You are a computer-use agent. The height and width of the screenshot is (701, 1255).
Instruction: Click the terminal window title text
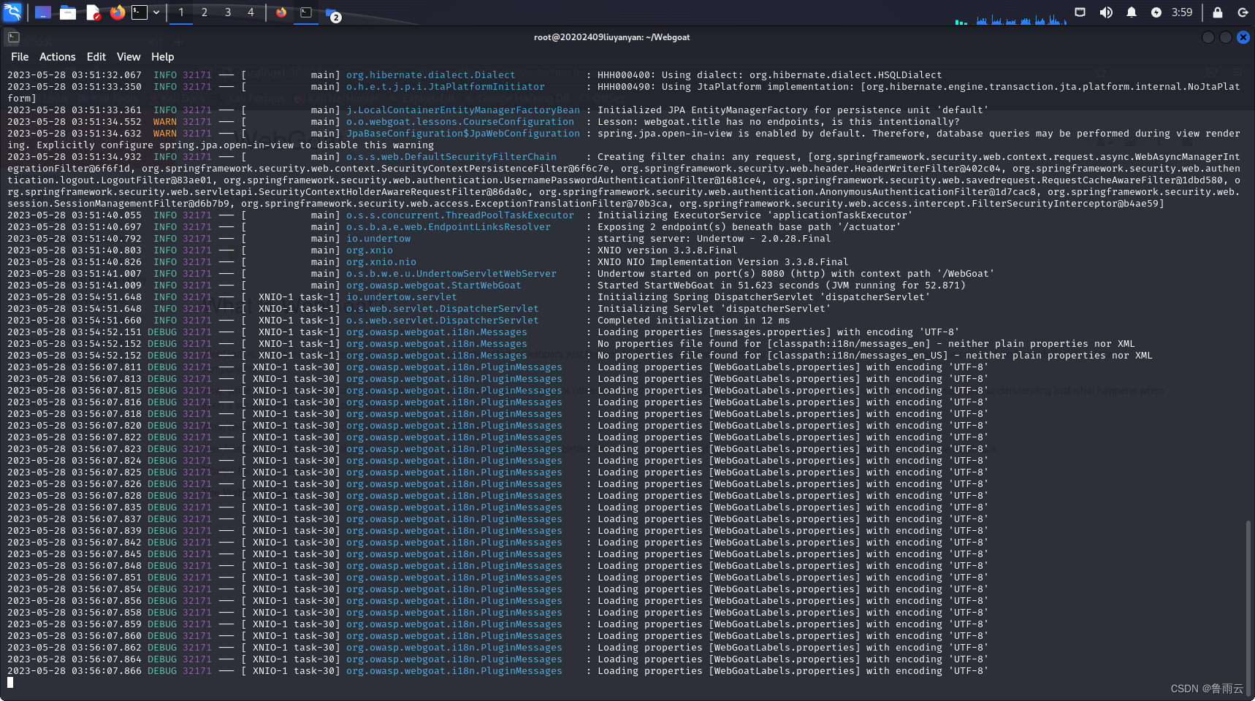pos(611,37)
